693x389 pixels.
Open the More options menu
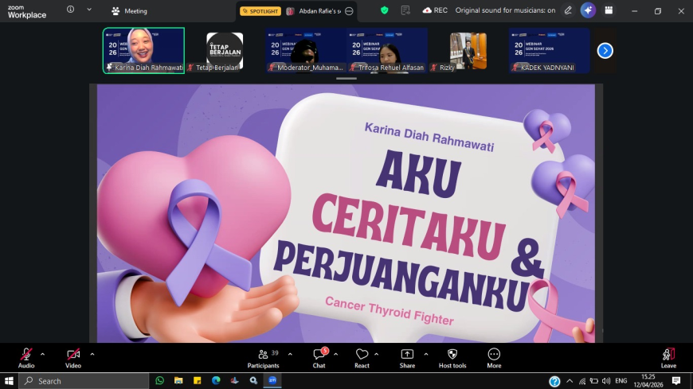click(494, 358)
